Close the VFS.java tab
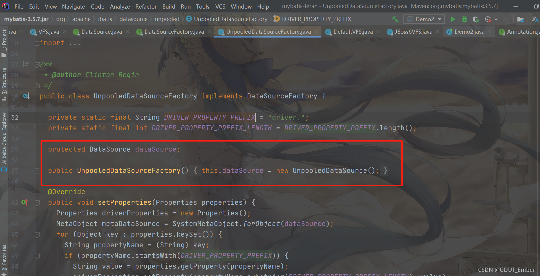Image resolution: width=540 pixels, height=276 pixels. tap(65, 32)
